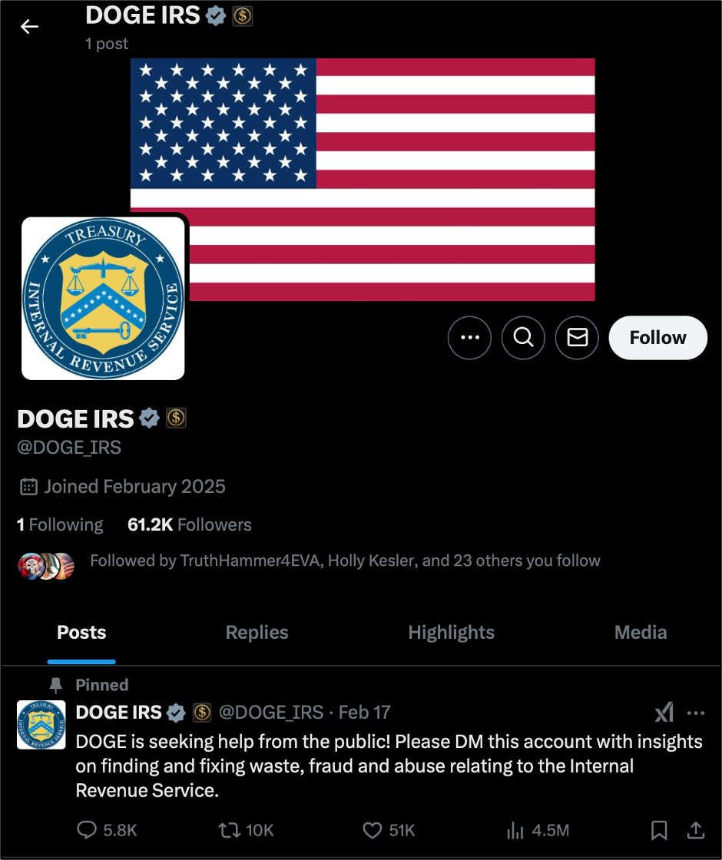
Task: Open the three-dot profile options menu
Action: coord(469,338)
